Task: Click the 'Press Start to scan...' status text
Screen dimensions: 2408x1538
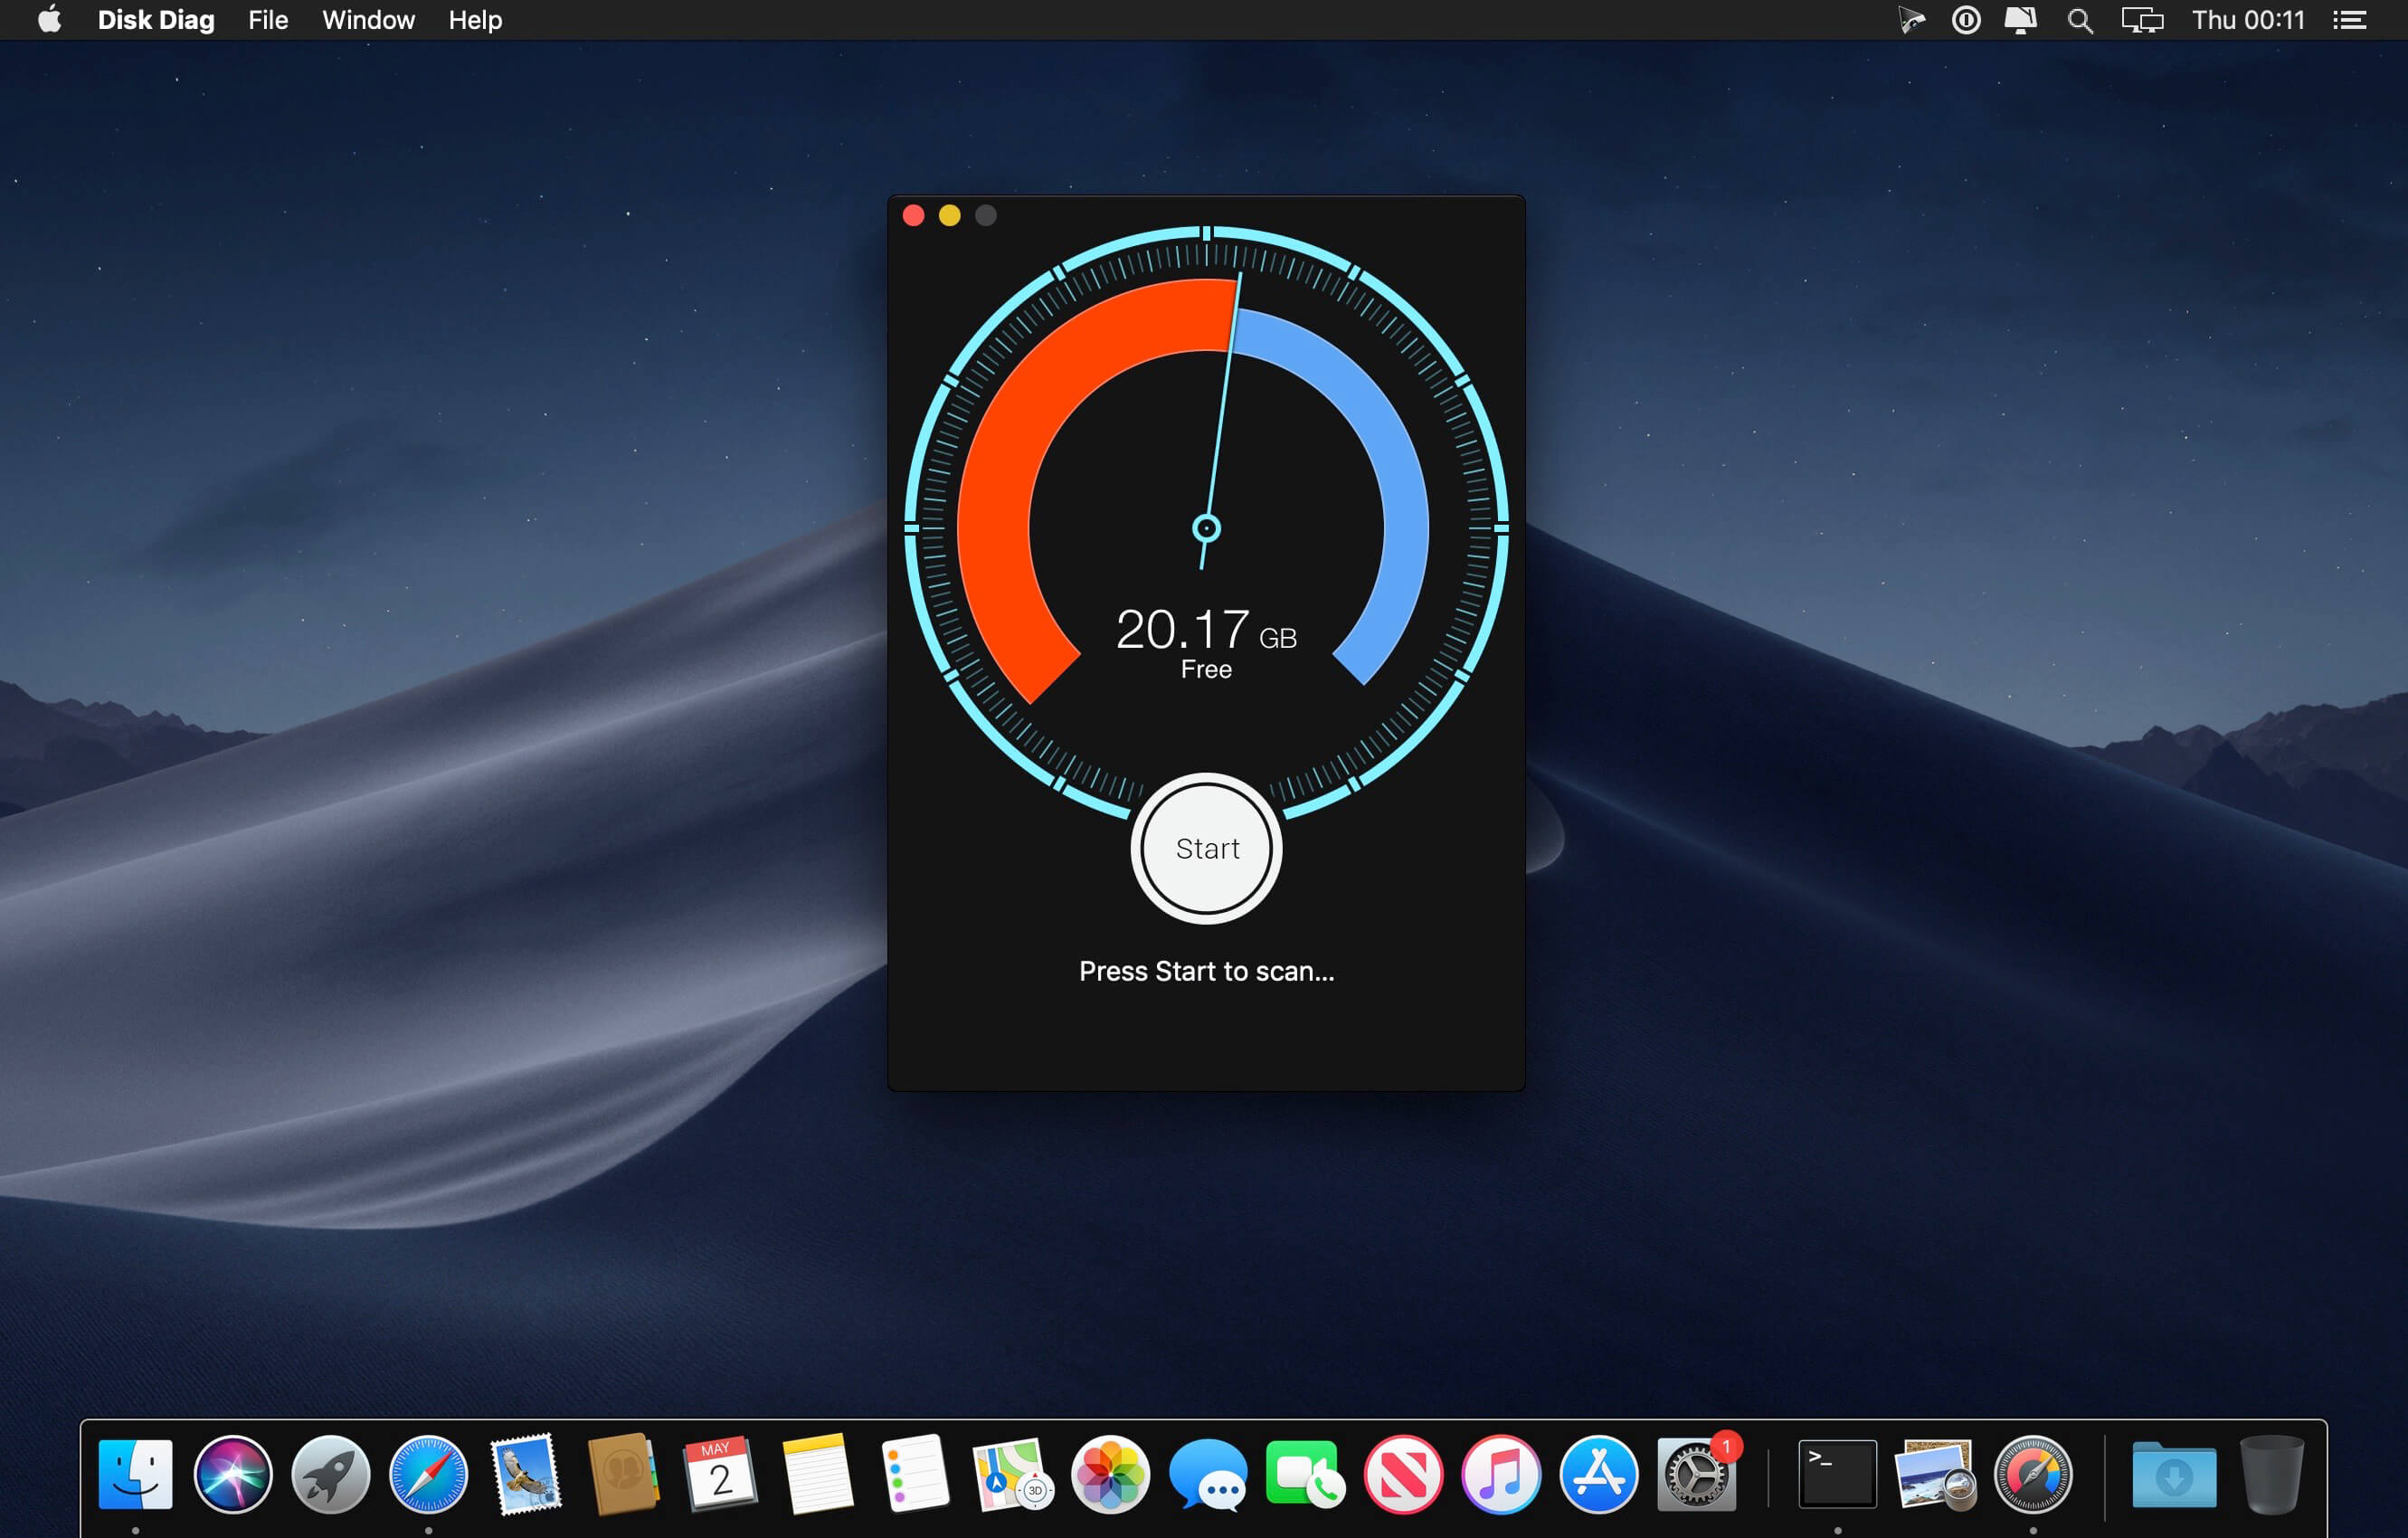Action: (1206, 971)
